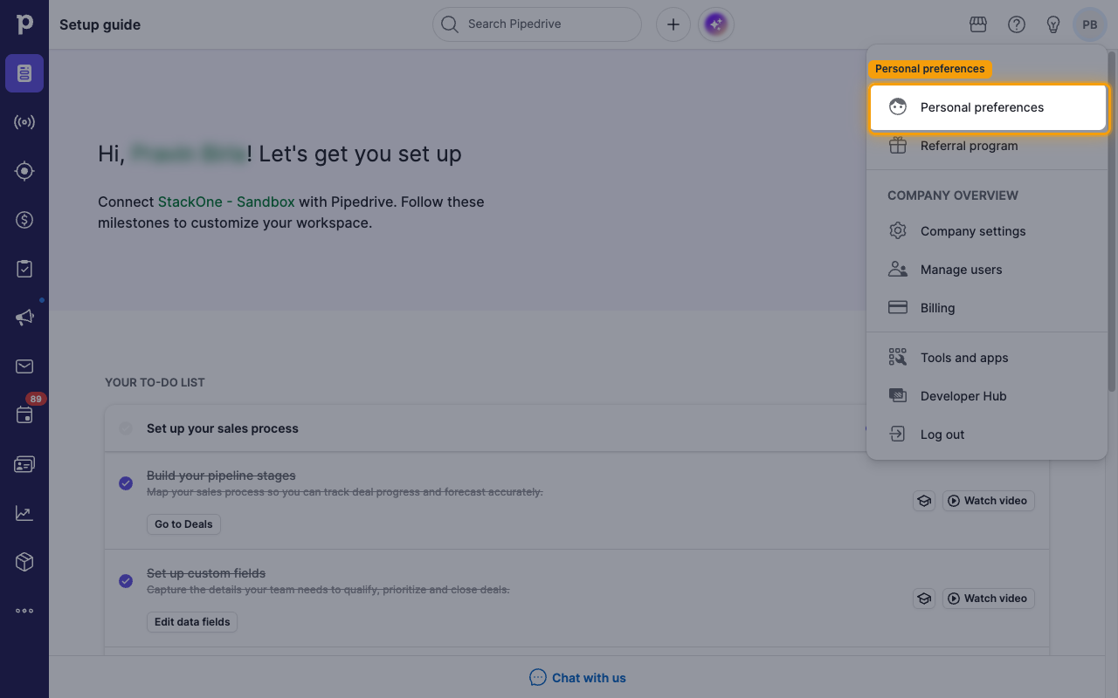Open the Activities calendar icon with 89 badge
The image size is (1118, 698).
point(24,415)
